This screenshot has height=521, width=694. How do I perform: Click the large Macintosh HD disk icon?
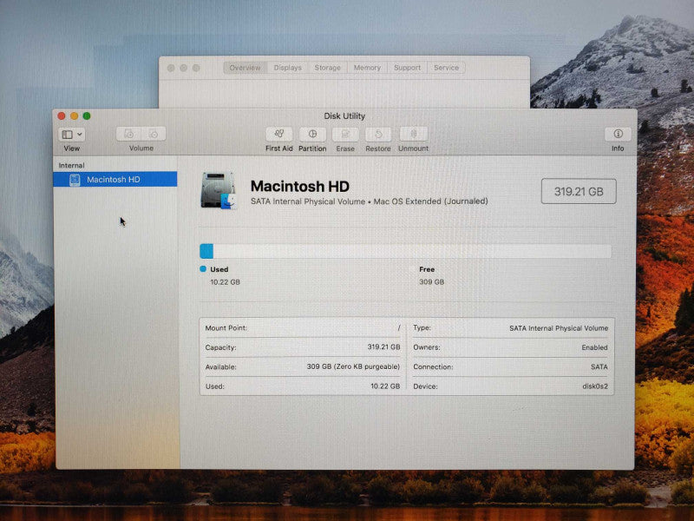[219, 191]
